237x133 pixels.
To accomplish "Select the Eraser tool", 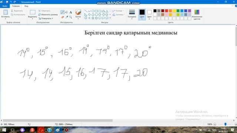I will 63,17.
